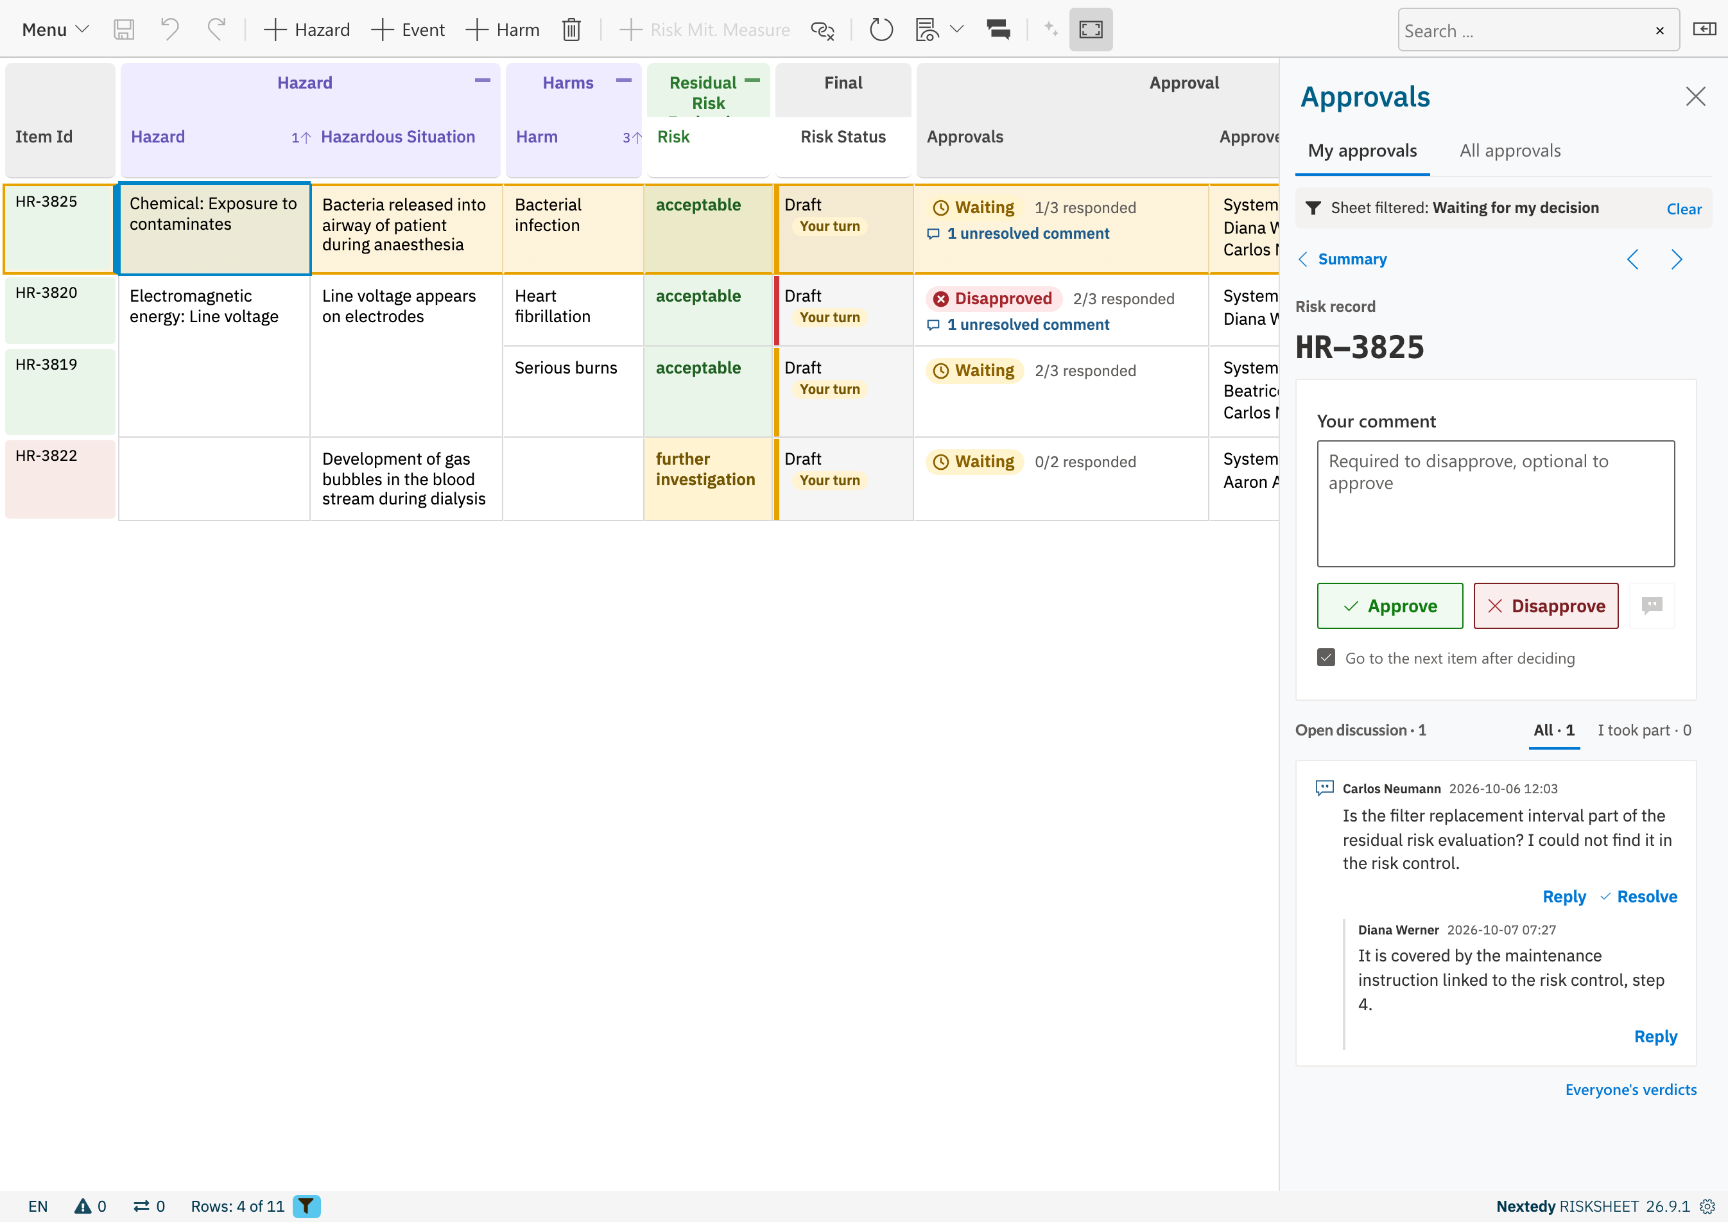The height and width of the screenshot is (1222, 1728).
Task: Click the Save disk icon
Action: (123, 30)
